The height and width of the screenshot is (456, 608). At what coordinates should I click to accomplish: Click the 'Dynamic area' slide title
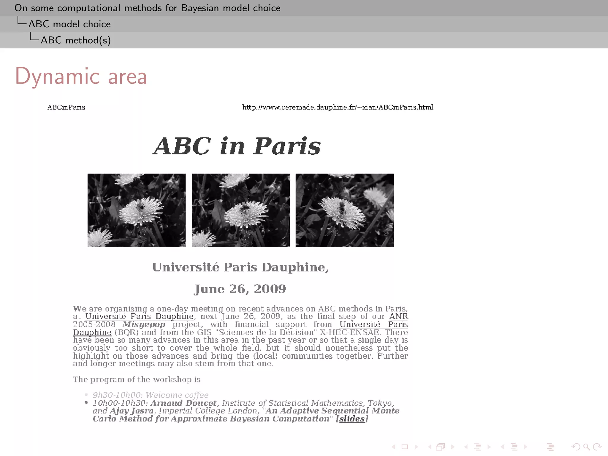[81, 77]
